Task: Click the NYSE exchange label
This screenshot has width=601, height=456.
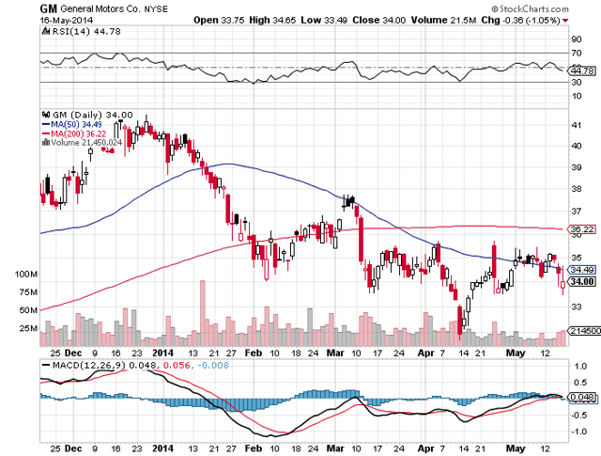Action: (x=156, y=9)
